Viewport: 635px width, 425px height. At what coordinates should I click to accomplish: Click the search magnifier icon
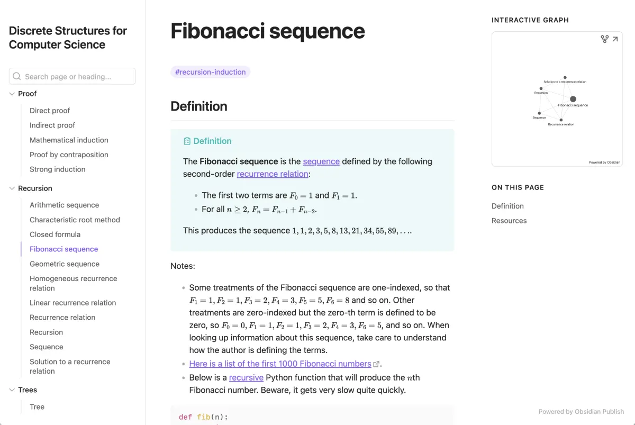(17, 76)
